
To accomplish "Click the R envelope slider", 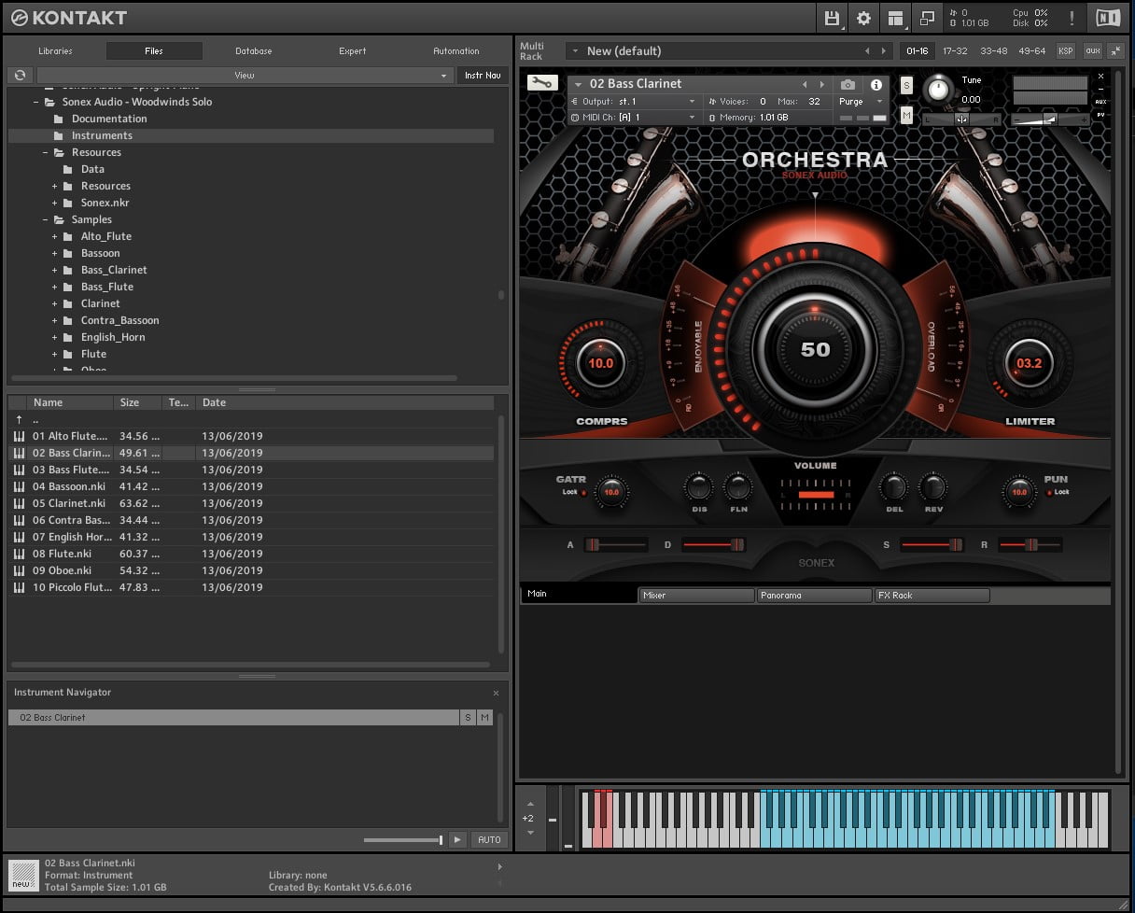I will pyautogui.click(x=1029, y=544).
